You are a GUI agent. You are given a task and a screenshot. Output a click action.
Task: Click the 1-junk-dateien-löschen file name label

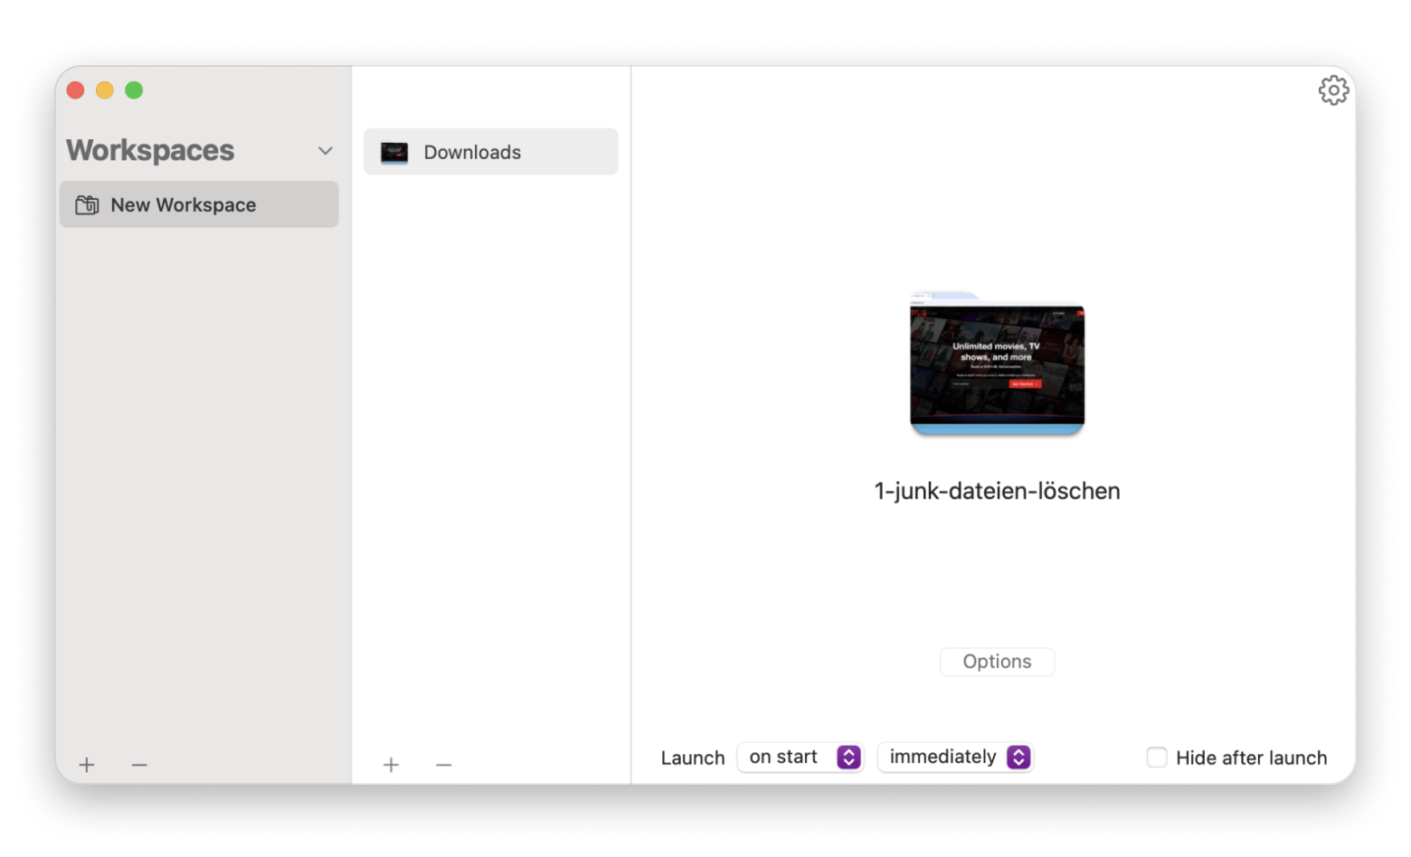997,491
